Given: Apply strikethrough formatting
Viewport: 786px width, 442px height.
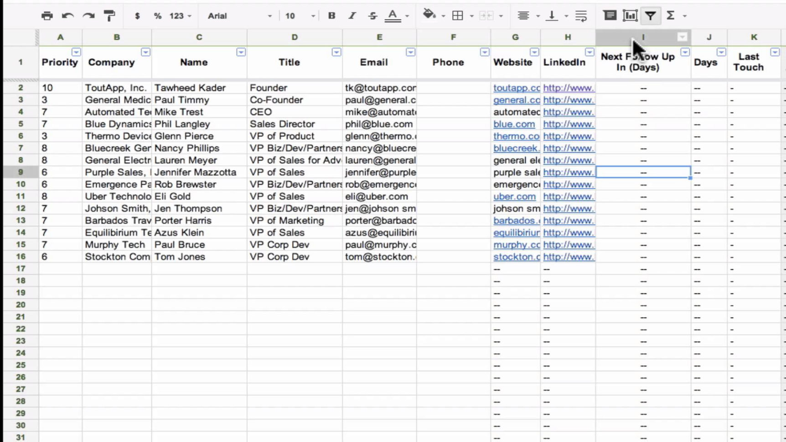Looking at the screenshot, I should click(x=372, y=15).
